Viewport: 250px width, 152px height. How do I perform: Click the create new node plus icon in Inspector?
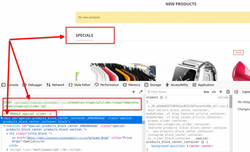click(x=133, y=92)
